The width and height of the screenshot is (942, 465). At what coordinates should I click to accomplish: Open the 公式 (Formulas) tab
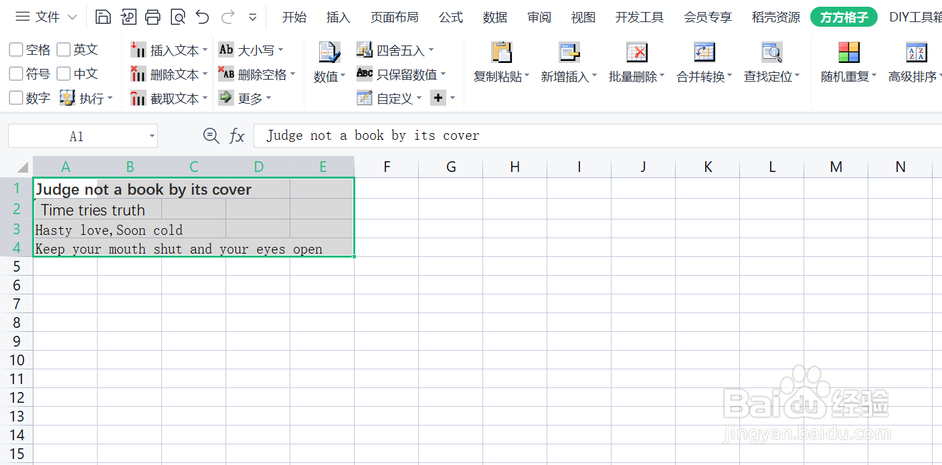[x=451, y=17]
